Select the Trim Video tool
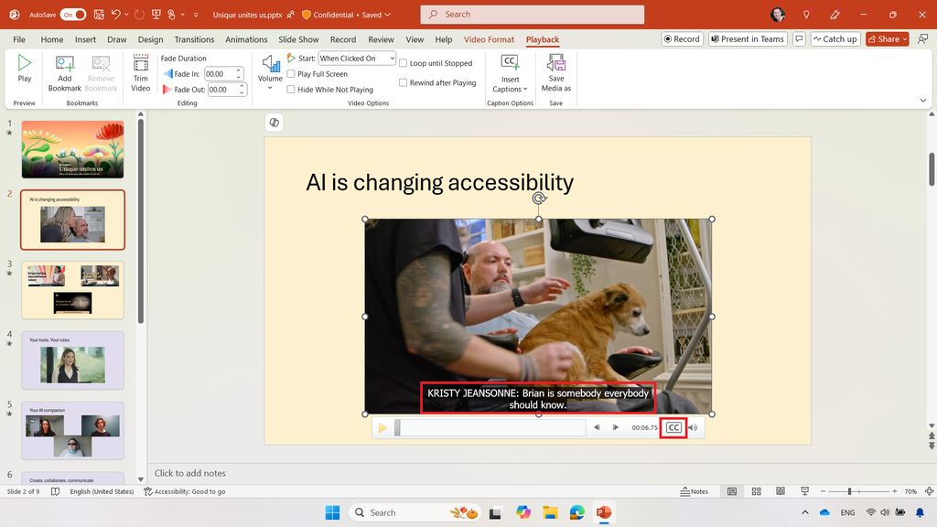This screenshot has height=527, width=937. (140, 73)
